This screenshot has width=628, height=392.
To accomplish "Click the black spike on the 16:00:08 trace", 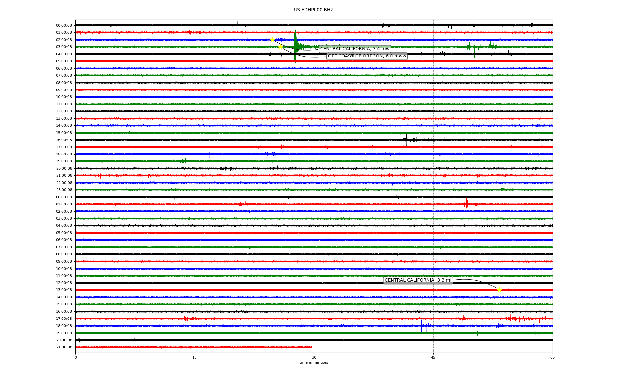I will 406,139.
